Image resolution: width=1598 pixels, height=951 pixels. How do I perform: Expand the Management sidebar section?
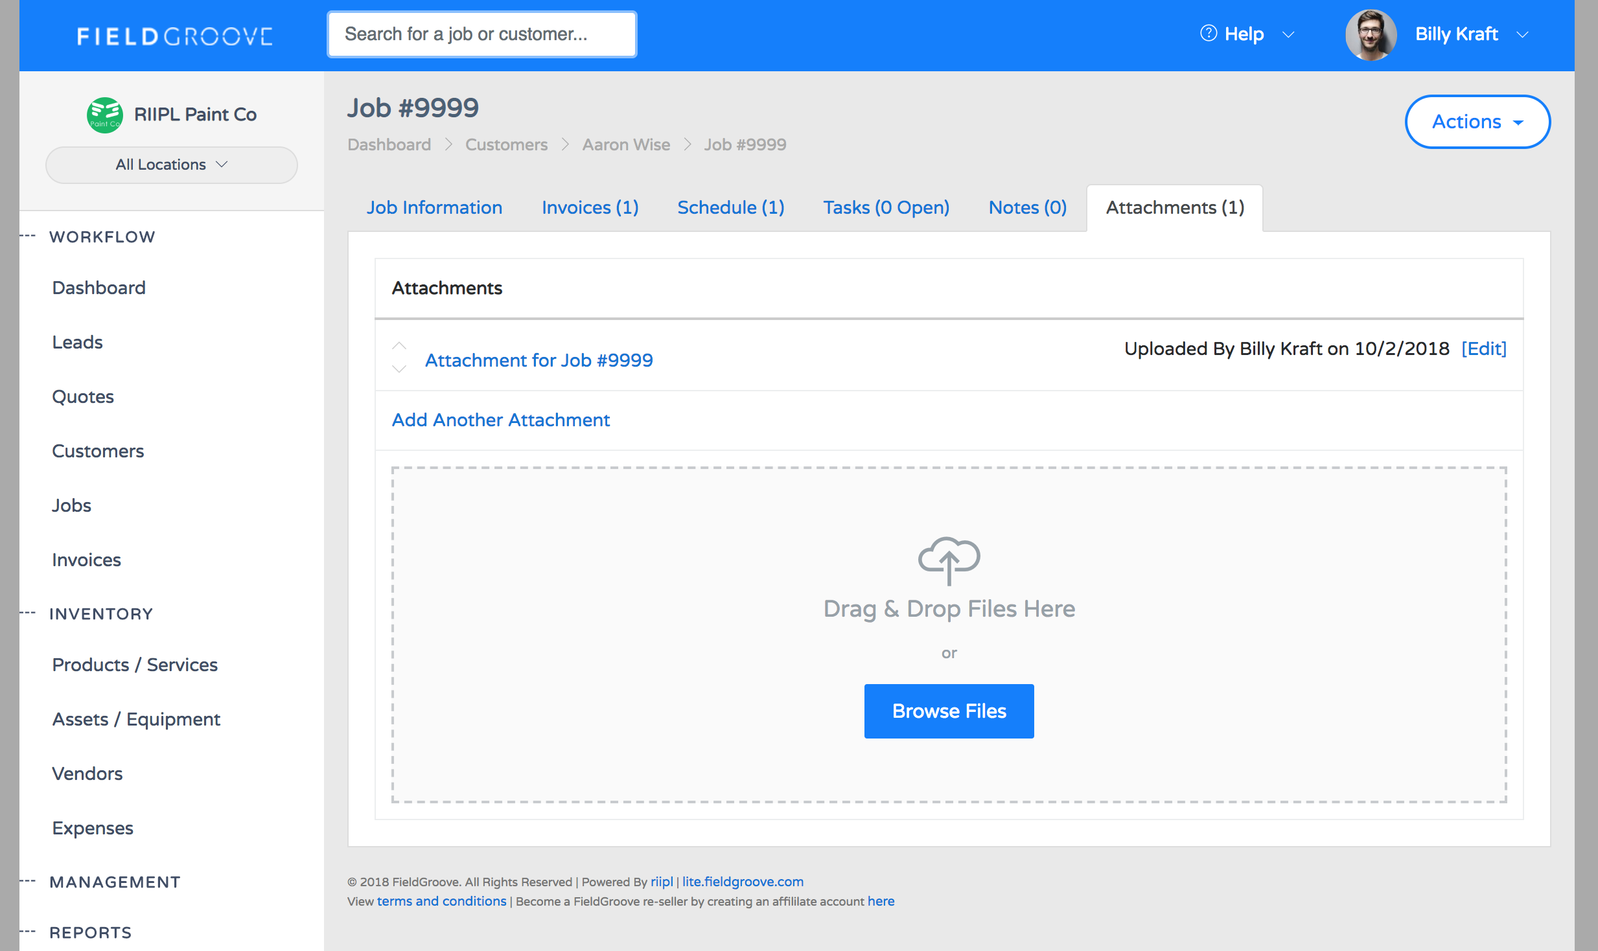coord(114,882)
